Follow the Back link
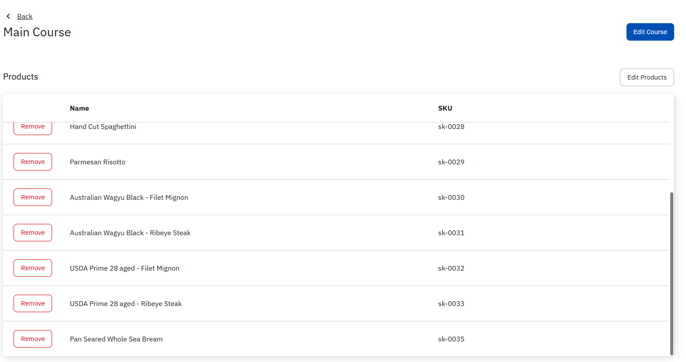Viewport: 686px width, 362px height. (x=25, y=17)
